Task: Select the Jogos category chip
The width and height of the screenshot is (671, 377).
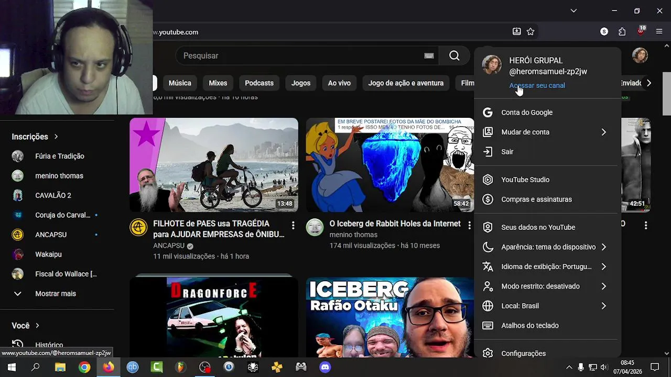Action: tap(301, 83)
